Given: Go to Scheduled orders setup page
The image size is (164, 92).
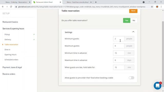Looking at the screenshot, I should pos(11,60).
